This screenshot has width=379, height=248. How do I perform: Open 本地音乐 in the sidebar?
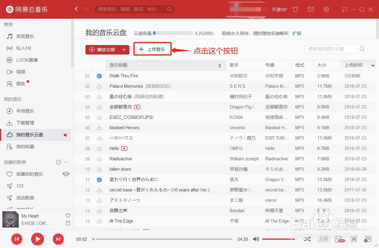[x=36, y=111]
